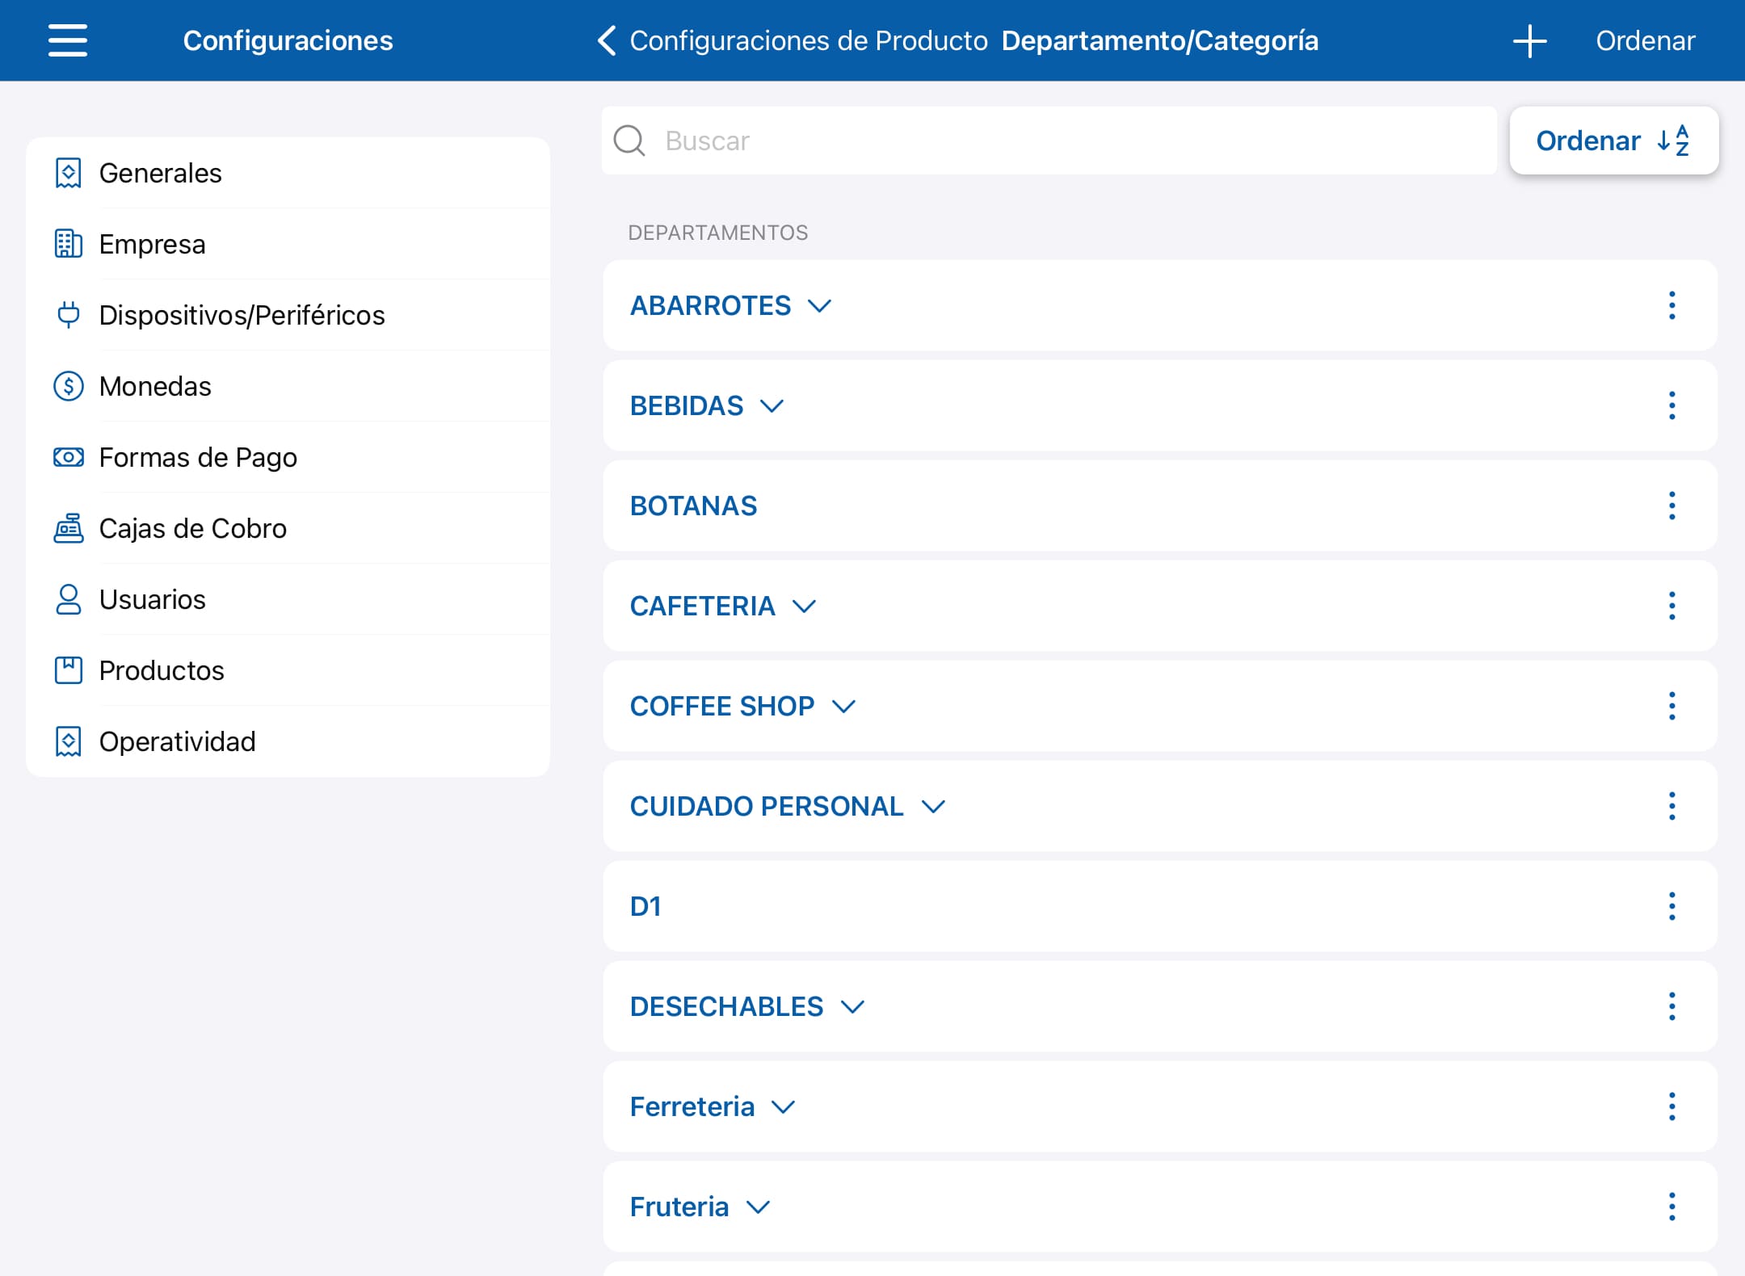Expand the BEBIDAS department
The image size is (1745, 1276).
pos(772,405)
